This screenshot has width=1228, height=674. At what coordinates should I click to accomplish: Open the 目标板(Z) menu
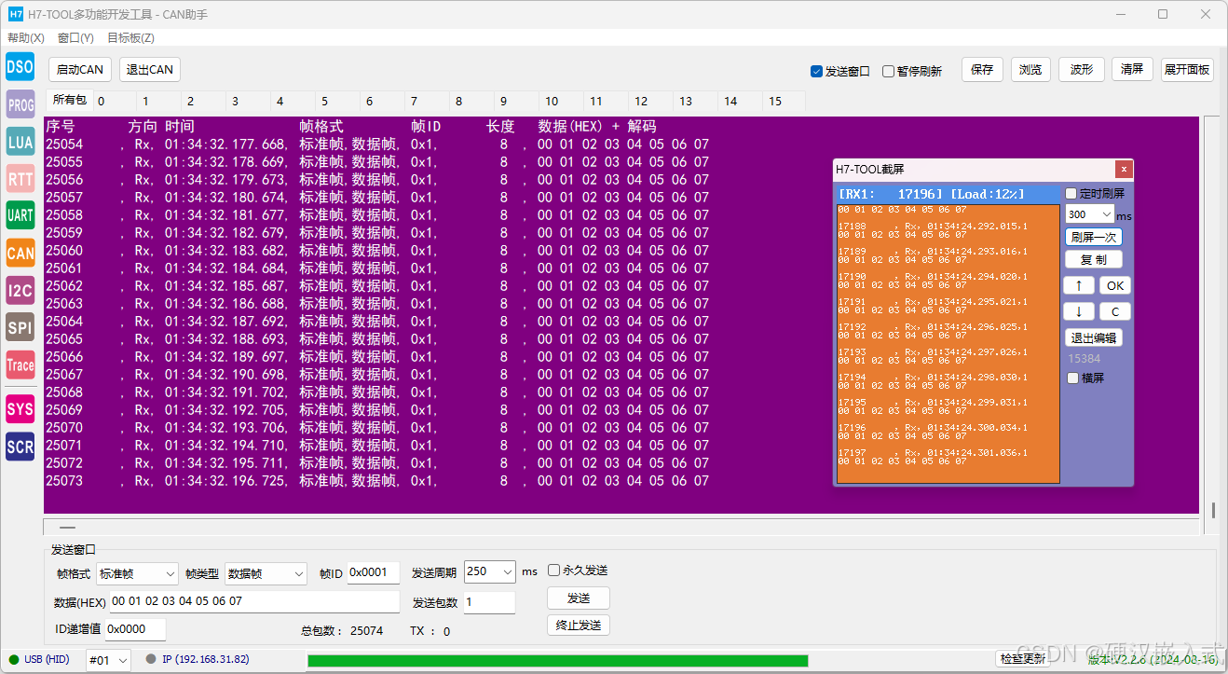coord(130,38)
